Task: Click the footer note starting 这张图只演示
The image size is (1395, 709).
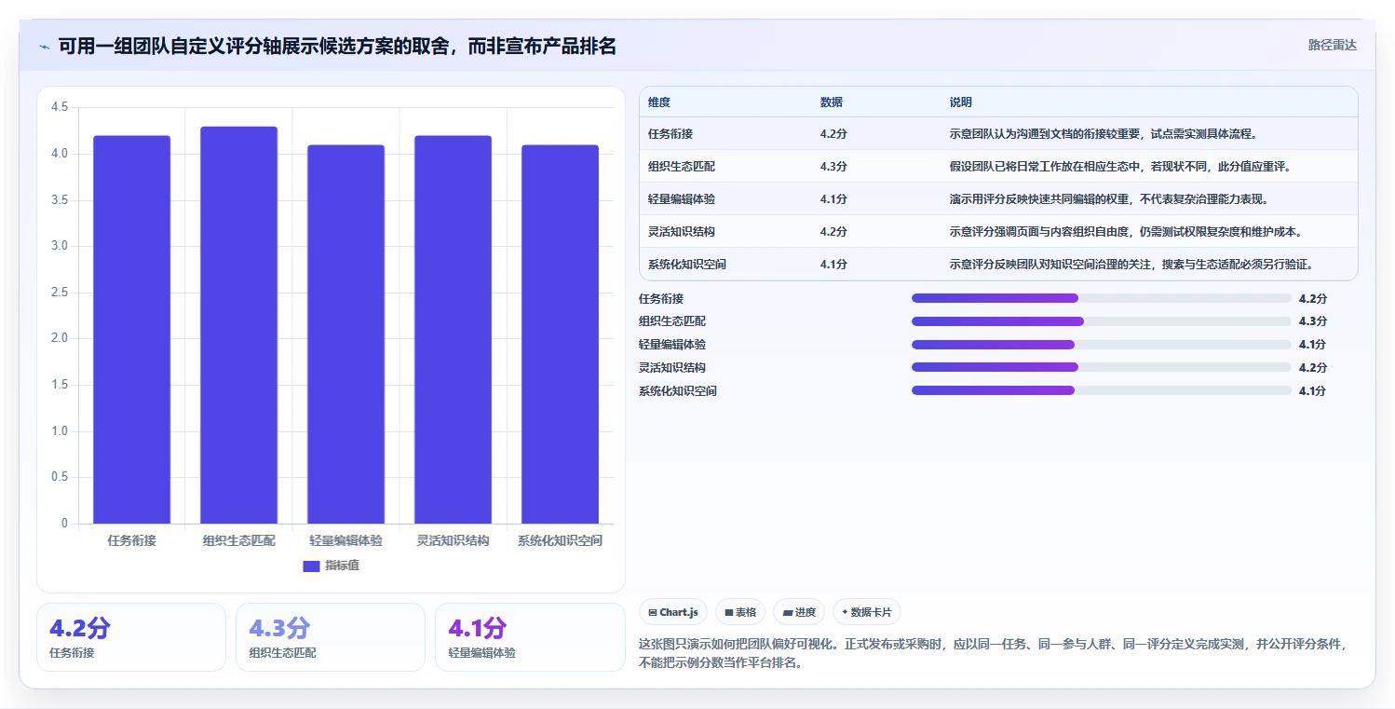Action: tap(993, 654)
